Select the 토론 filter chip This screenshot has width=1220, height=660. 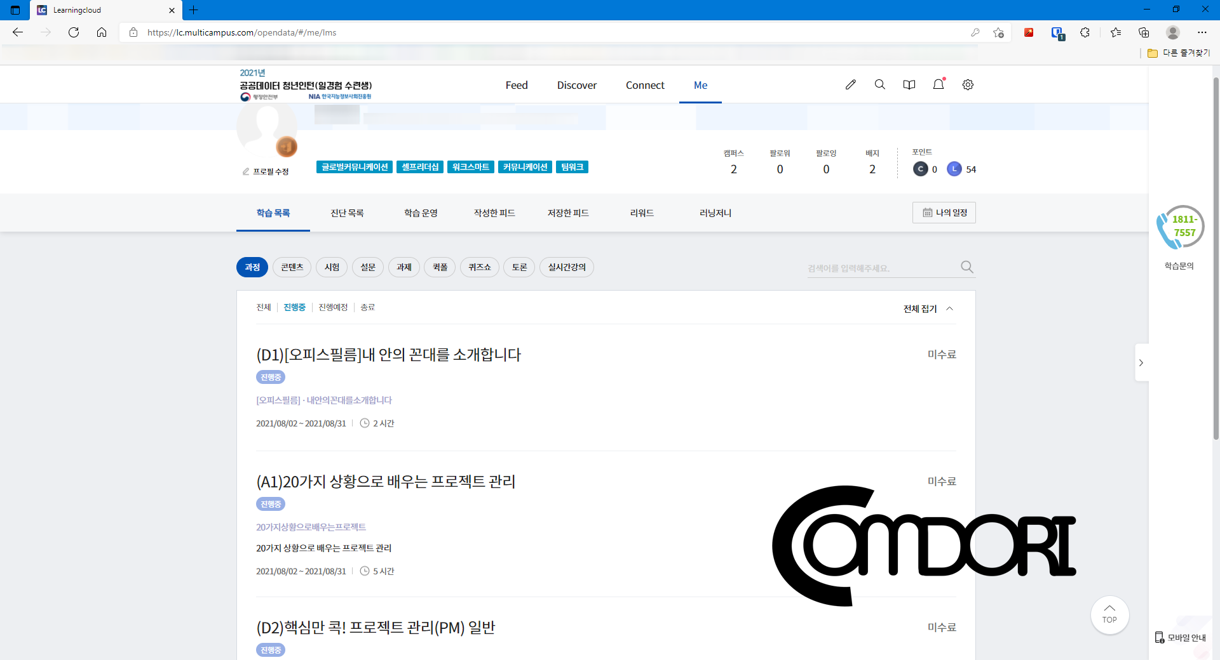(x=519, y=267)
